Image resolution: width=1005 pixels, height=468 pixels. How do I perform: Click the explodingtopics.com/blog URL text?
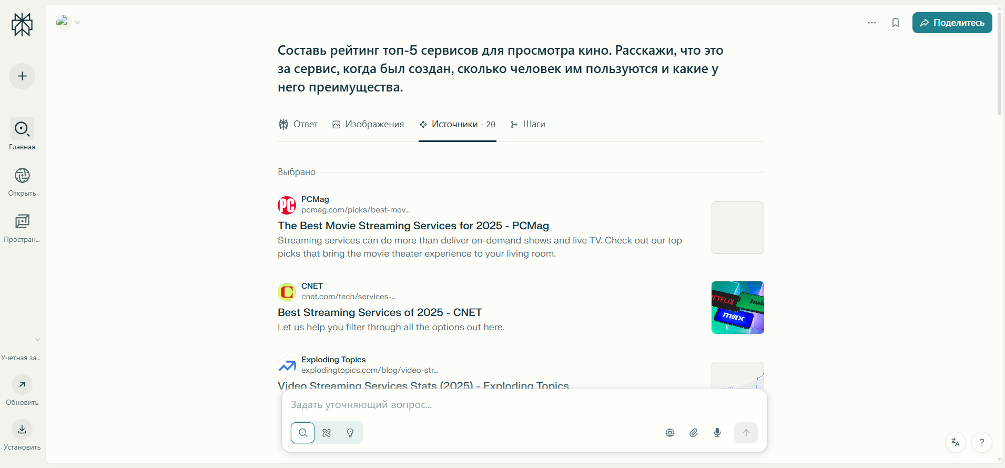tap(370, 370)
